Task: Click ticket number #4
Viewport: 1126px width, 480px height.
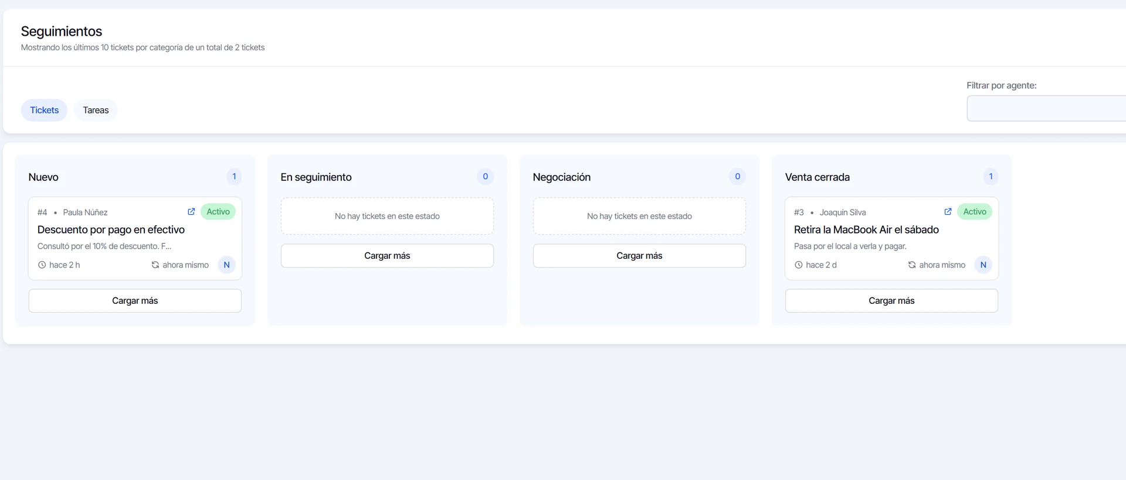Action: pos(42,212)
